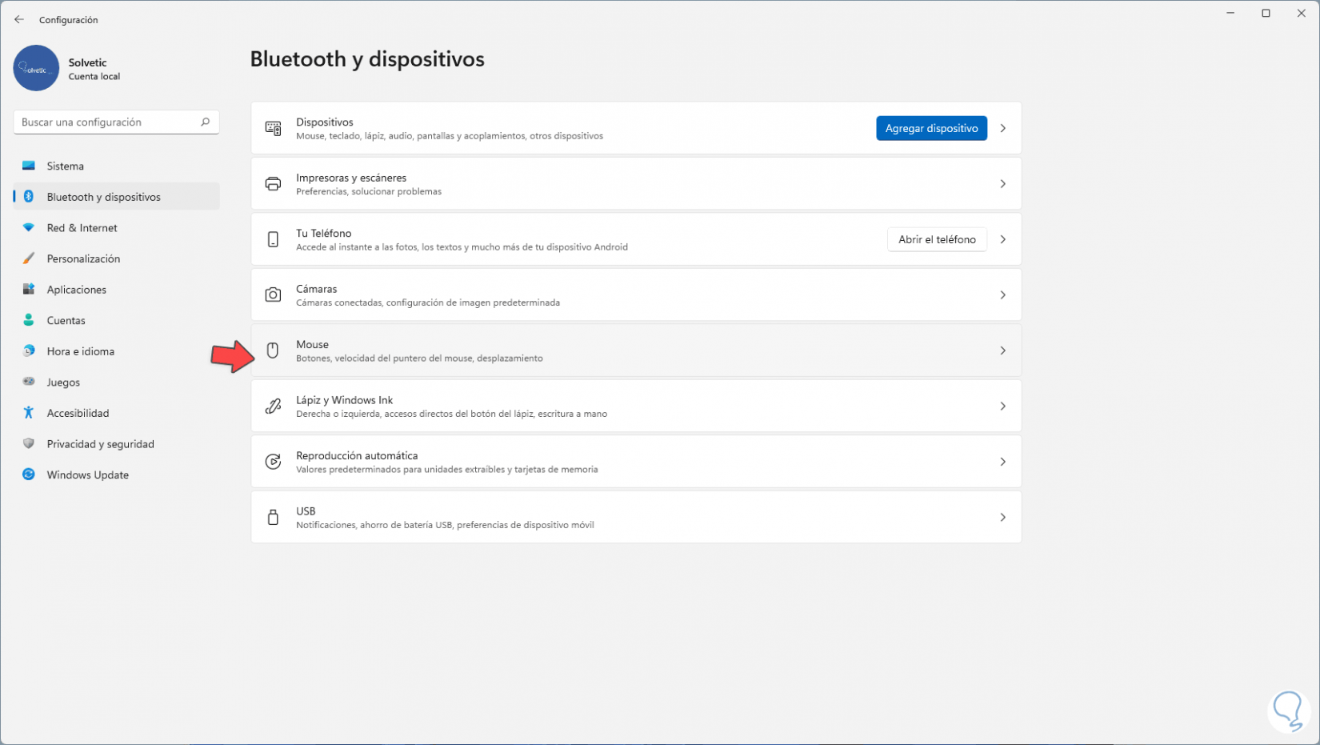Expand the Dispositivos row chevron
This screenshot has width=1320, height=745.
1002,128
